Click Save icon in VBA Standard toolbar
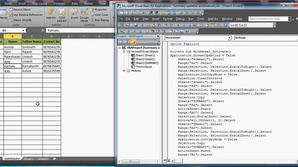The width and height of the screenshot is (298, 167). click(x=135, y=25)
